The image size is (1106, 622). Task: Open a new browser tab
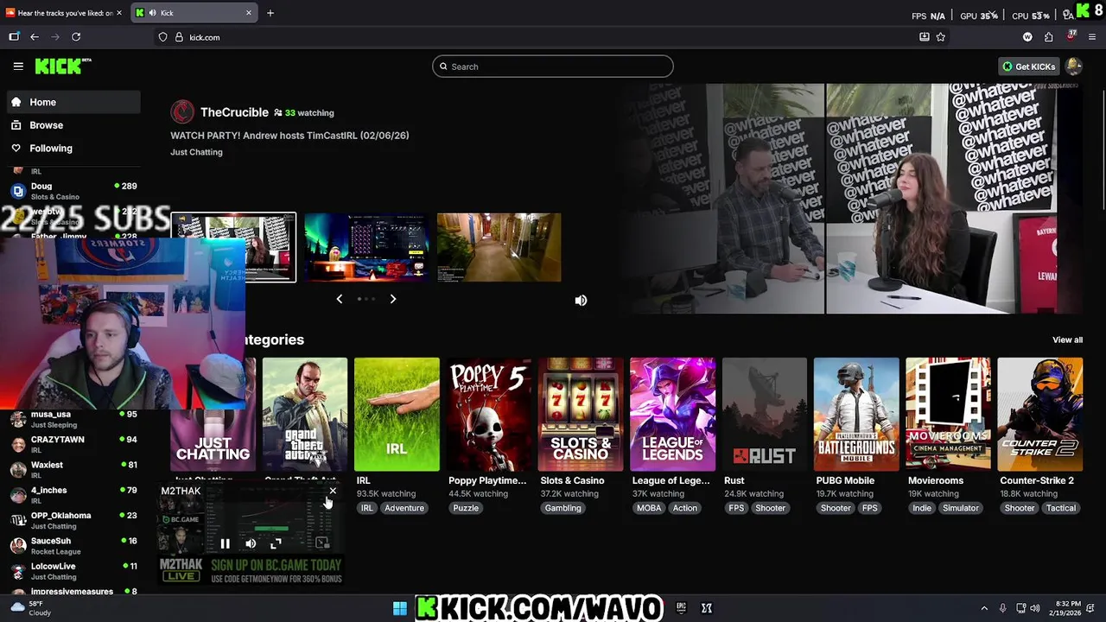[x=270, y=13]
